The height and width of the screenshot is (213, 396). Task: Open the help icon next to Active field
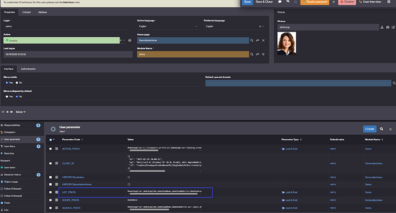click(130, 40)
